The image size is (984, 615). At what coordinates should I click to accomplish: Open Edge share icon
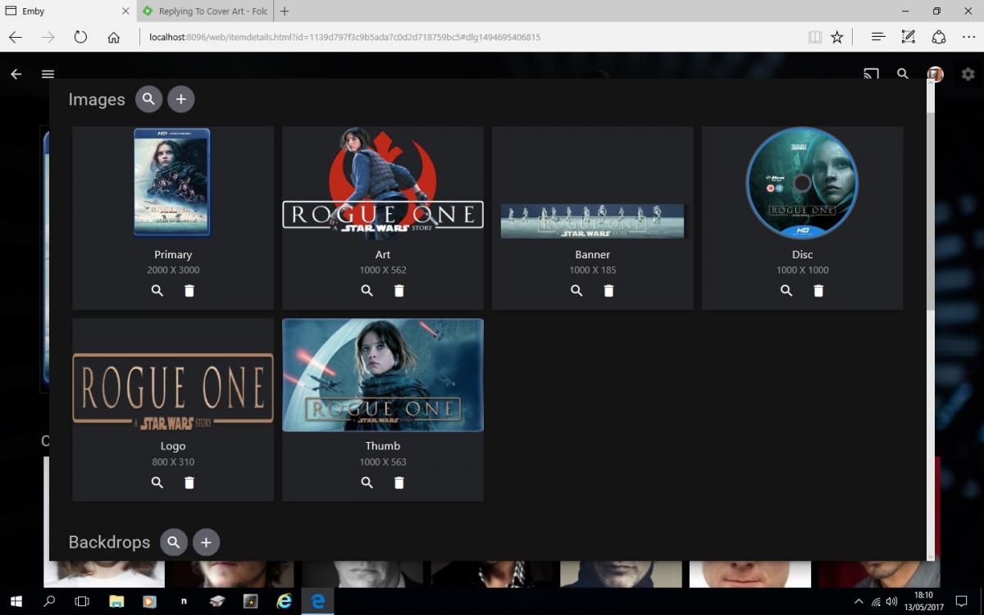[939, 37]
